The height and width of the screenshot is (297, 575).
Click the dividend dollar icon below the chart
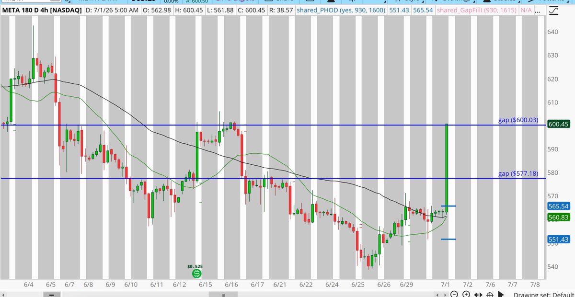coord(196,274)
